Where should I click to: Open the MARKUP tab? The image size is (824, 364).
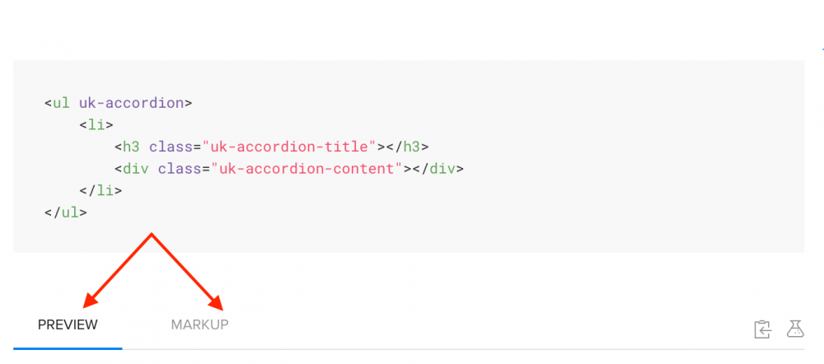click(x=199, y=324)
